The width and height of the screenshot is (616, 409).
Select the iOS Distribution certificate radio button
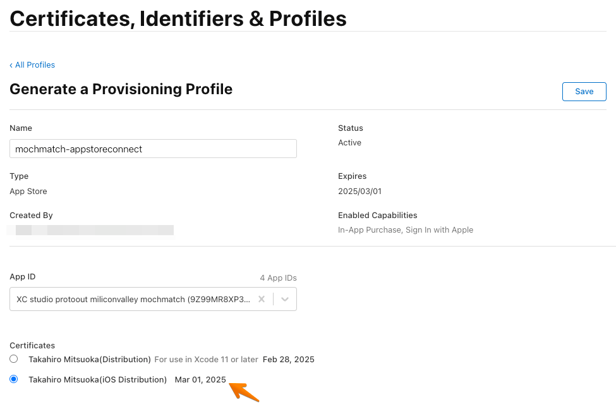point(14,379)
